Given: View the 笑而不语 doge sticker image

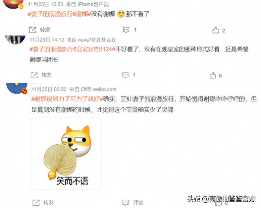Looking at the screenshot, I should (x=67, y=153).
